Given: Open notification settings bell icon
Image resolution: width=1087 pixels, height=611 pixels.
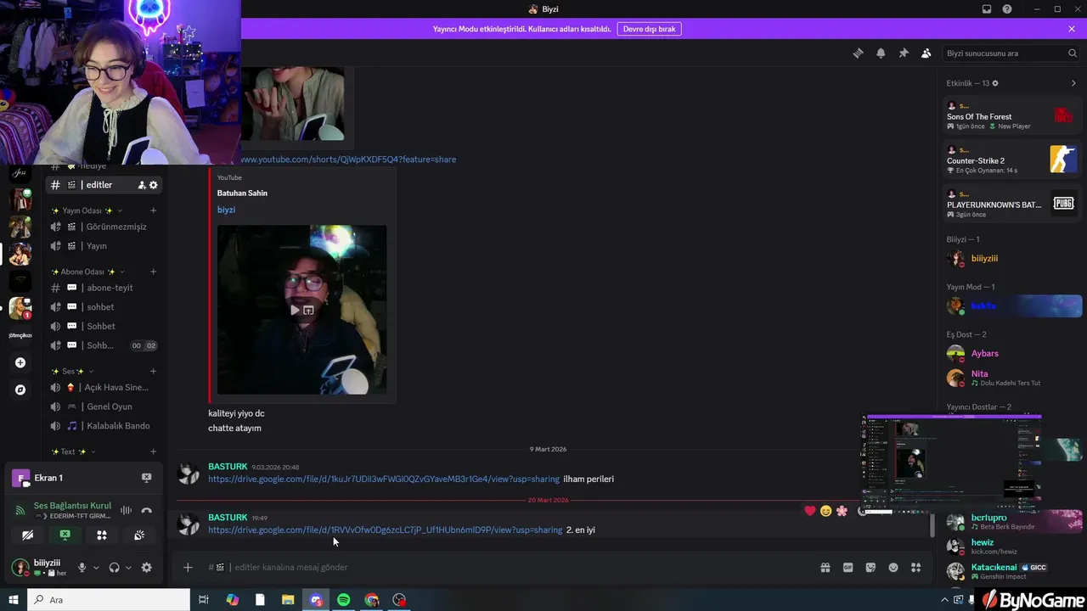Looking at the screenshot, I should pyautogui.click(x=881, y=53).
